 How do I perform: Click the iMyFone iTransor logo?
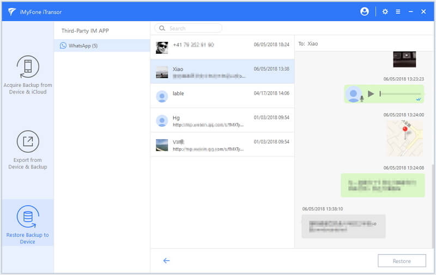point(12,11)
